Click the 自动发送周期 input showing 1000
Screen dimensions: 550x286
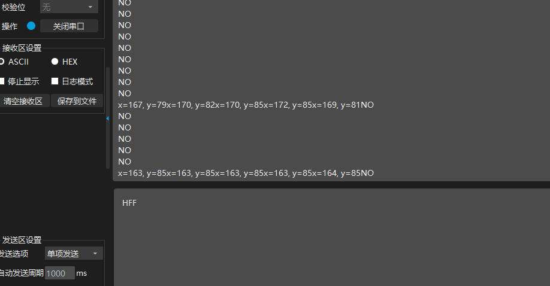point(59,273)
